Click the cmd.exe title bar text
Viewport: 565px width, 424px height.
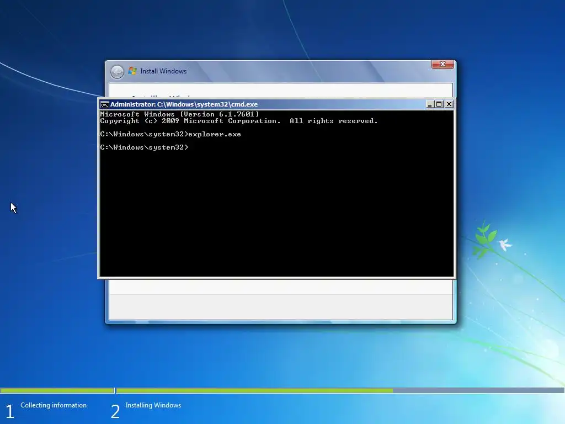184,104
